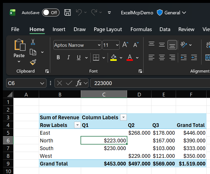Screen dimensions: 210x174
Task: Click the Borders icon
Action: pos(96,57)
